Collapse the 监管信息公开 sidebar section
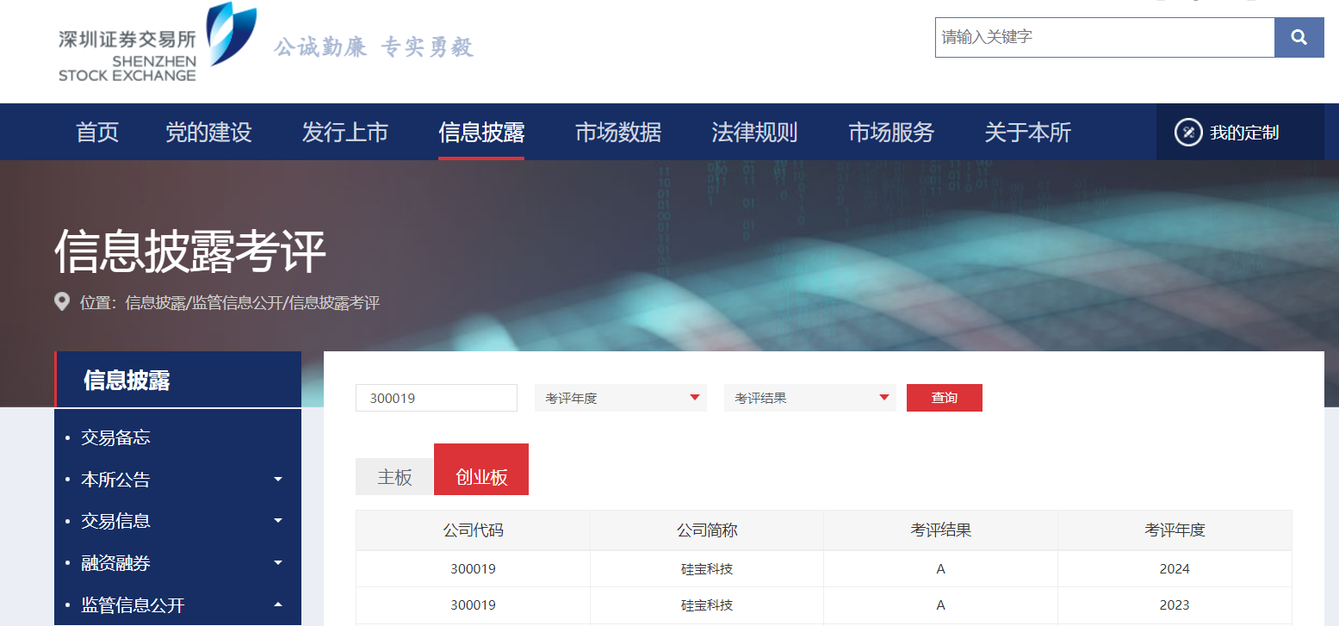The image size is (1339, 626). click(x=278, y=605)
